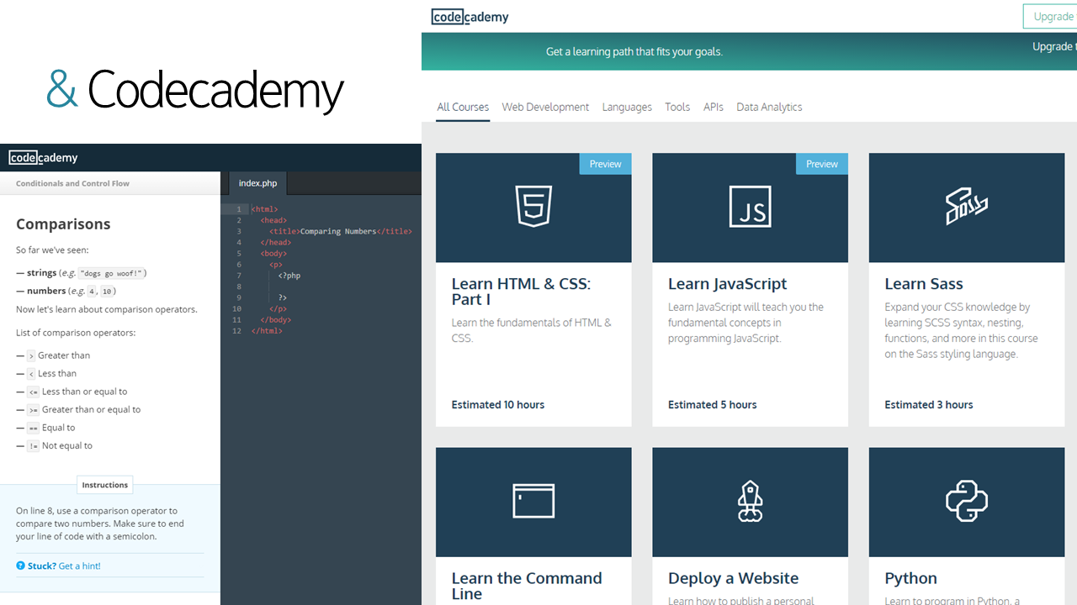Select the All Courses tab
Viewport: 1077px width, 605px height.
(463, 107)
